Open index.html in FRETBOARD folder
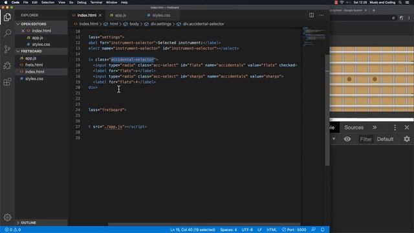This screenshot has height=233, width=414. coord(34,72)
